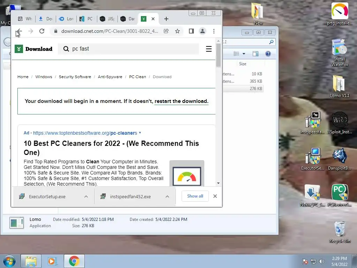Open ExecutorSetup.exe from the downloads bar

[x=47, y=196]
